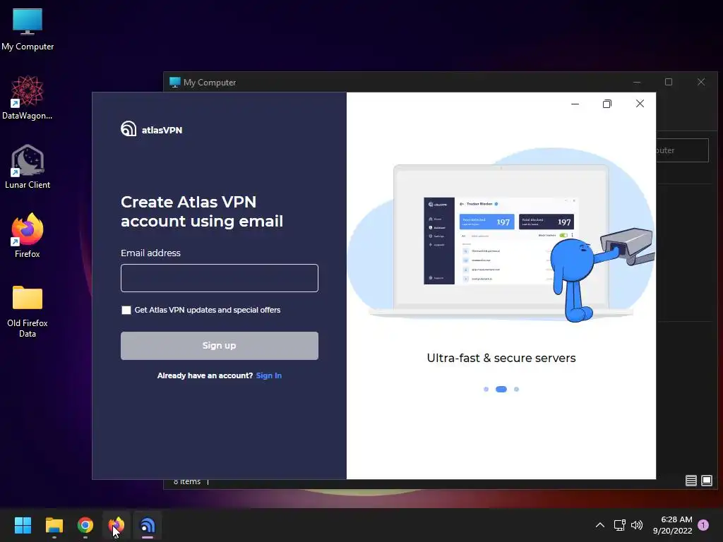Select the active middle carousel dot
The height and width of the screenshot is (542, 723).
click(x=501, y=390)
